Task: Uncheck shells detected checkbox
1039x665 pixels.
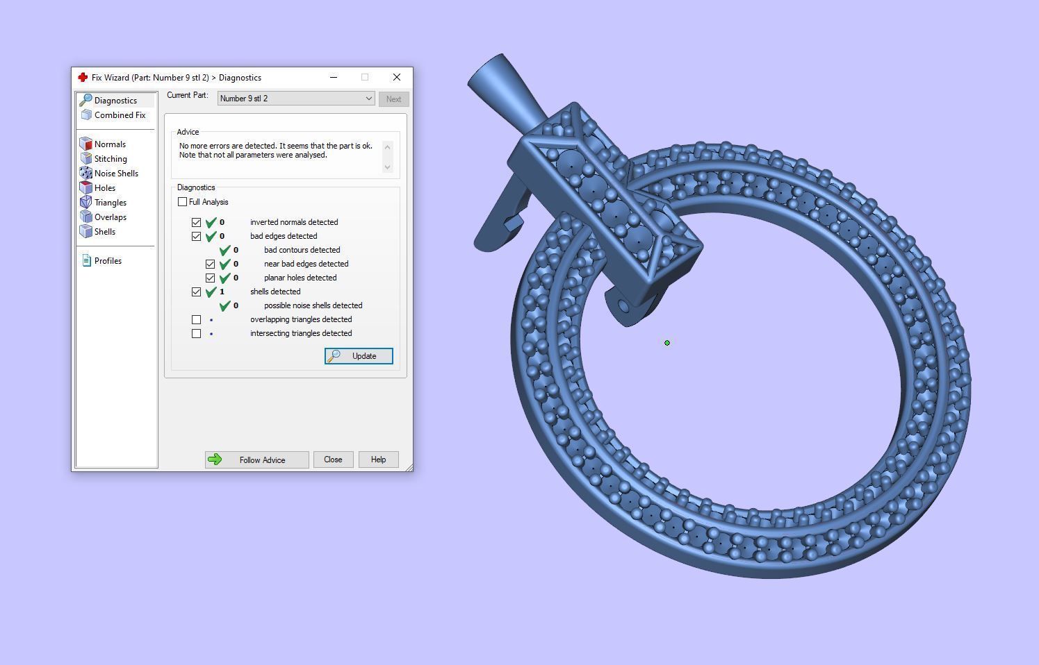Action: 197,292
